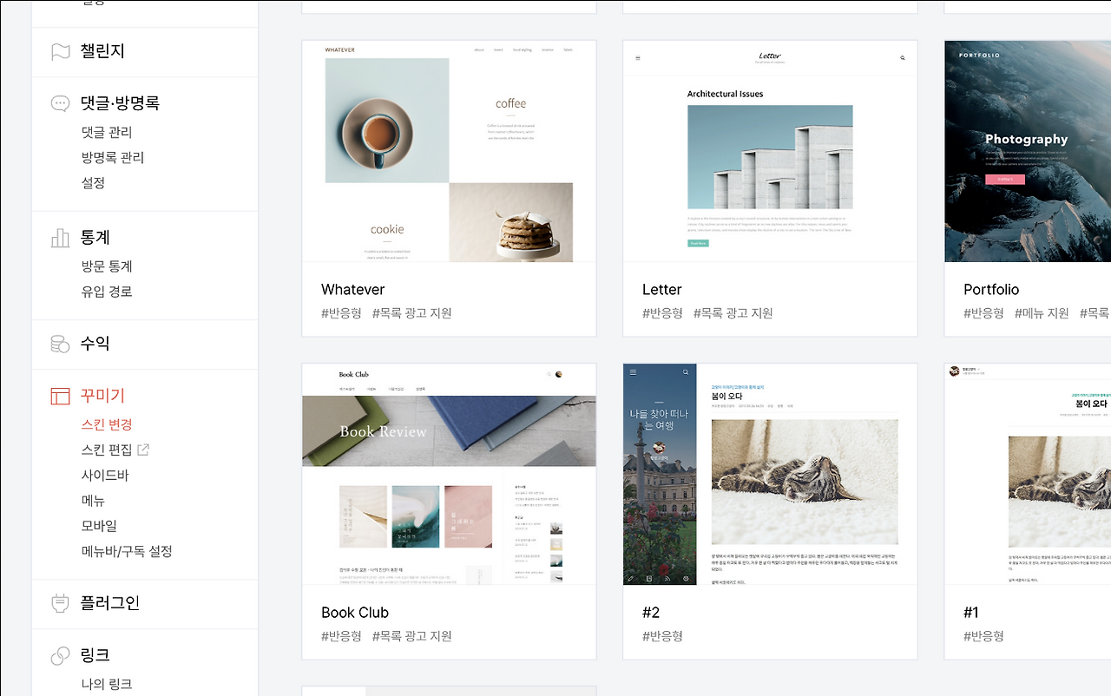Open 모바일 settings item
The height and width of the screenshot is (696, 1111).
click(99, 526)
